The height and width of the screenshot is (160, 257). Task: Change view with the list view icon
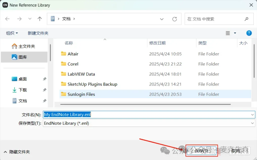228,33
